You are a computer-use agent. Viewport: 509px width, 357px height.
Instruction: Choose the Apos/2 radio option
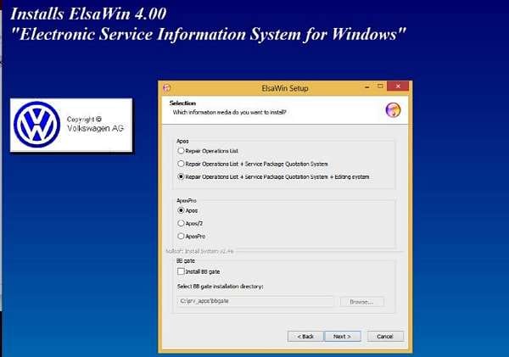tap(181, 222)
